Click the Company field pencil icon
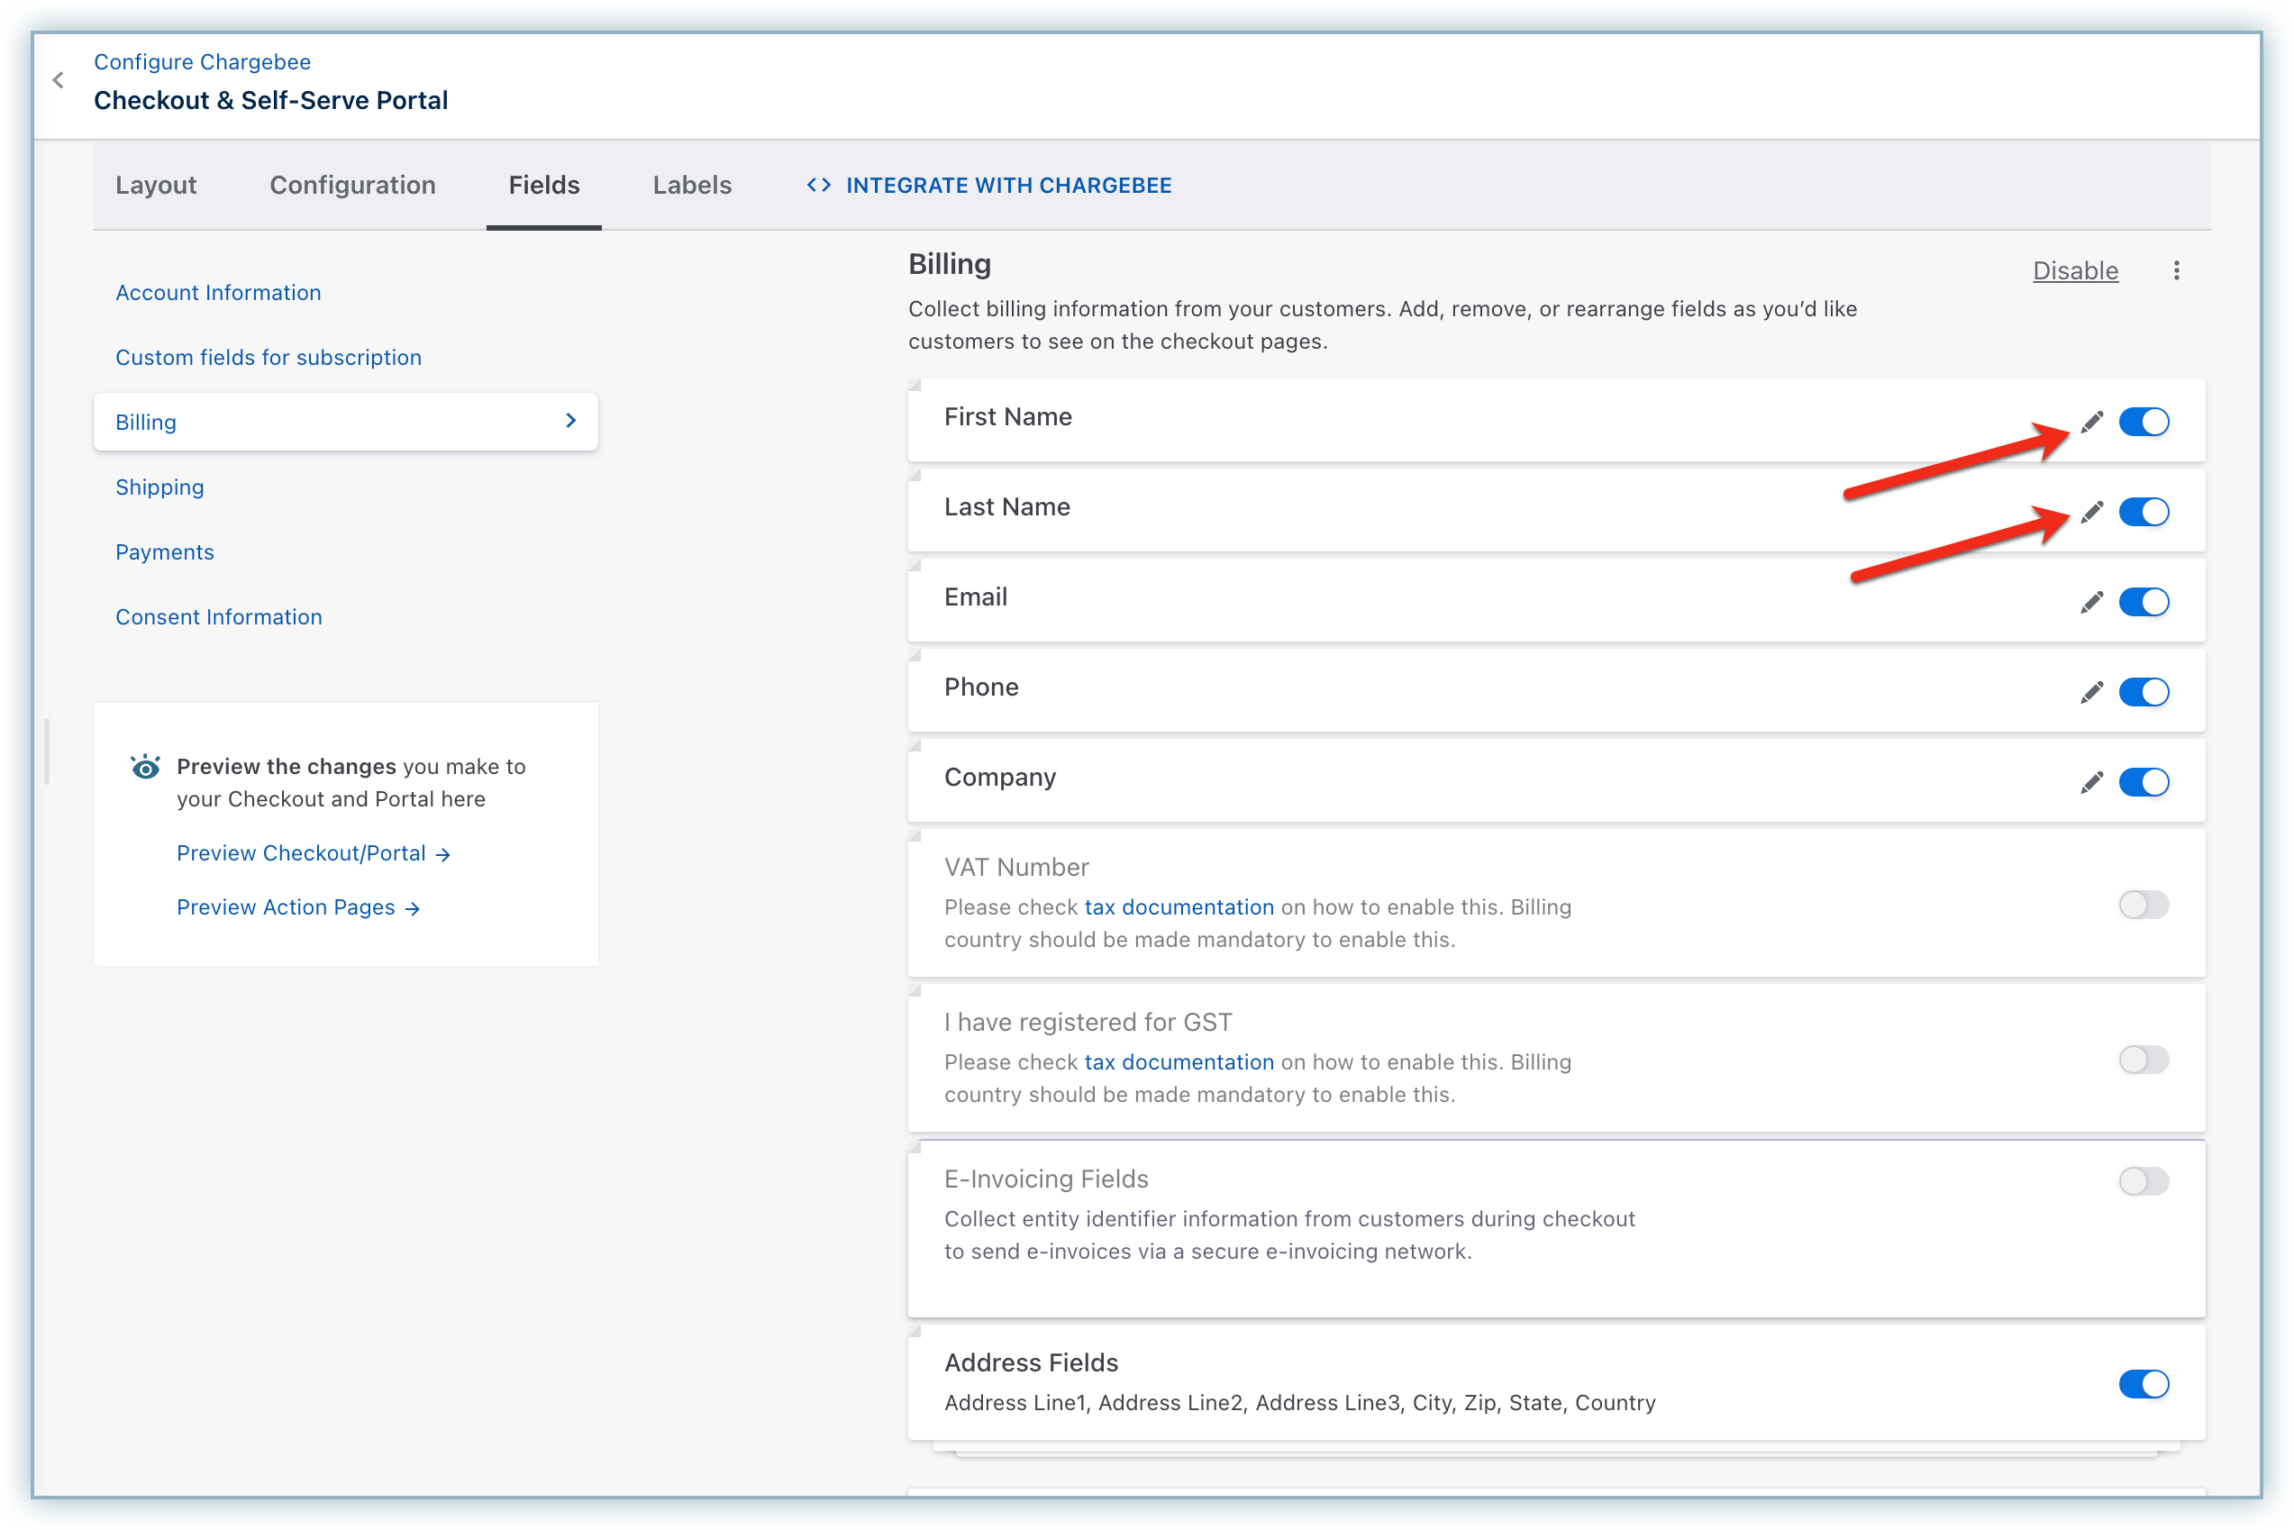This screenshot has width=2294, height=1530. tap(2091, 781)
